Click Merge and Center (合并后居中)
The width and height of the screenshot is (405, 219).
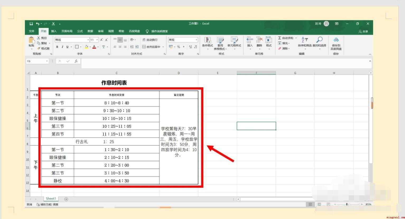coord(151,47)
